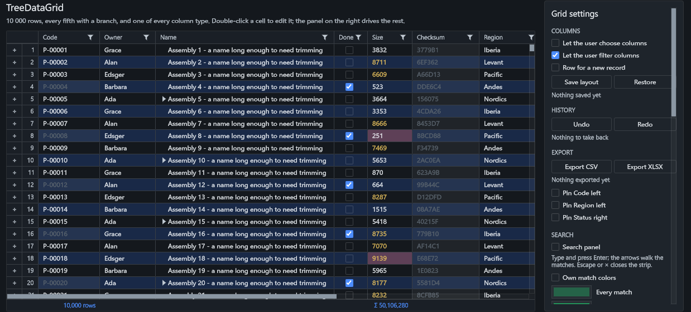The height and width of the screenshot is (312, 691).
Task: Expand the Assembly 20 tree branch
Action: [164, 283]
